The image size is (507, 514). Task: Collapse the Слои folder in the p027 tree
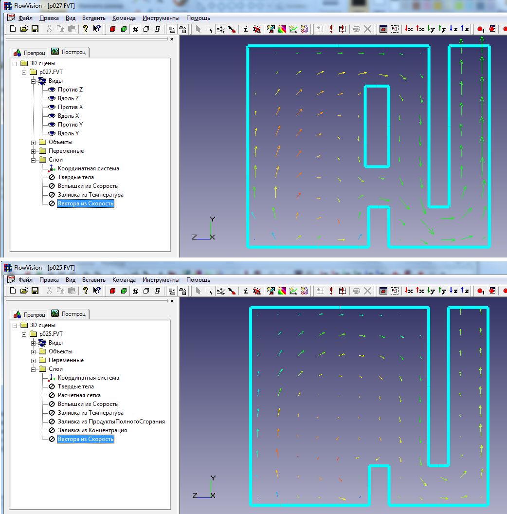pyautogui.click(x=34, y=160)
